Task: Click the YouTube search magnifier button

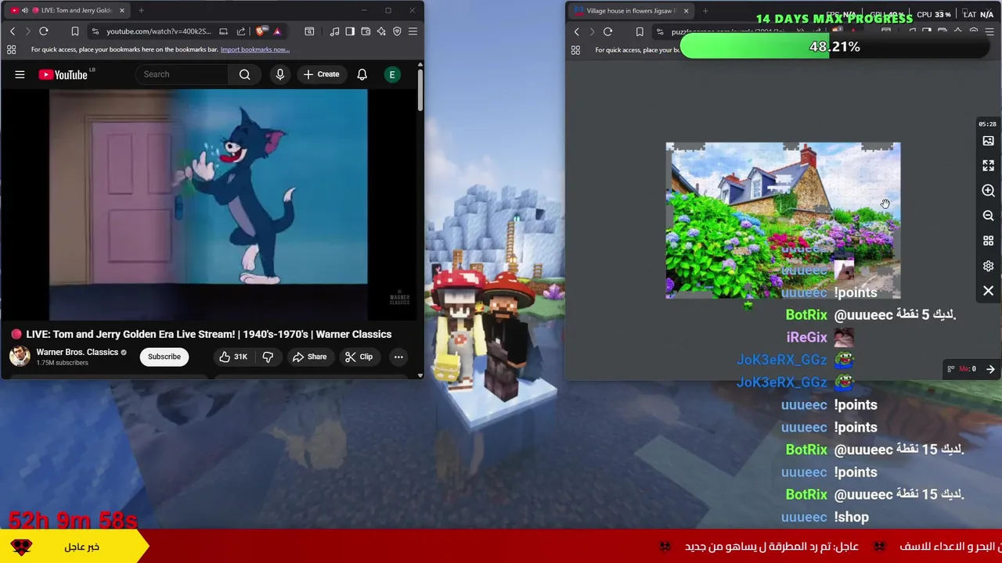Action: click(x=245, y=74)
